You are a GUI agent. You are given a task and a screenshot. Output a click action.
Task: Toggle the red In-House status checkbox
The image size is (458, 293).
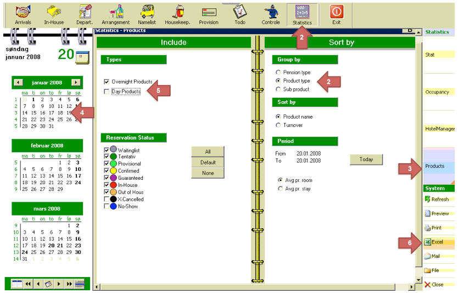point(107,185)
